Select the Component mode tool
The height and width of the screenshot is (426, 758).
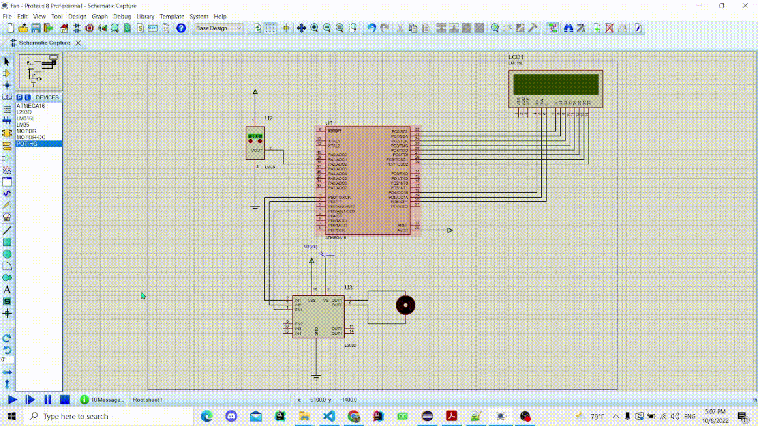click(x=7, y=73)
